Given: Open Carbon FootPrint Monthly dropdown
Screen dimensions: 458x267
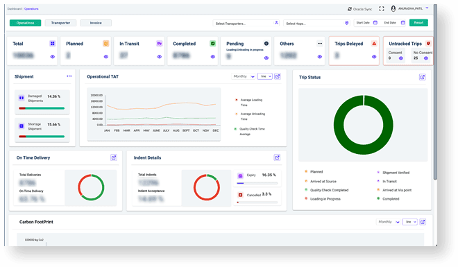Looking at the screenshot, I should click(x=388, y=222).
